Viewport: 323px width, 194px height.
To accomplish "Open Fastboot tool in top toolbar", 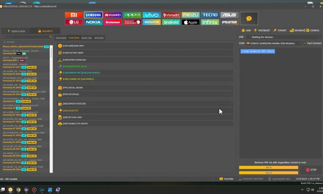I will 262,31.
